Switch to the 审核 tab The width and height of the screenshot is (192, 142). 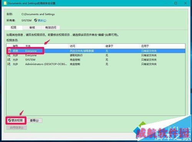point(32,27)
